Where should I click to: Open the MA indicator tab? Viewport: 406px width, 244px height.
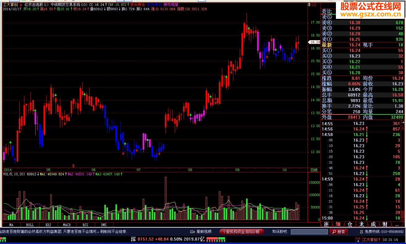[11, 225]
